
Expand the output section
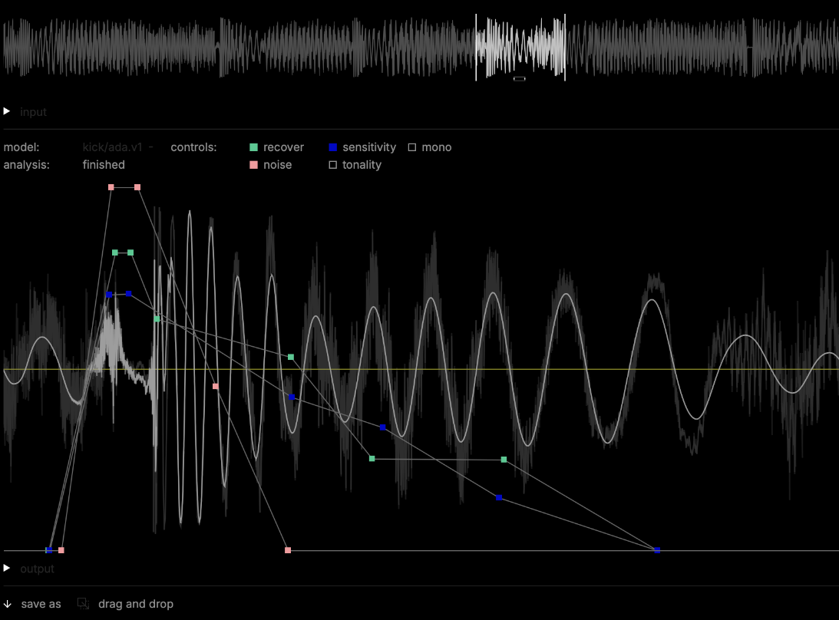[x=7, y=569]
